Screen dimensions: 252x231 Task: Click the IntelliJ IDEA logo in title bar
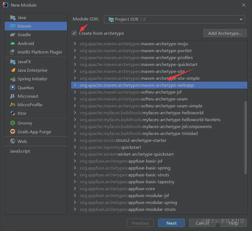click(6, 5)
